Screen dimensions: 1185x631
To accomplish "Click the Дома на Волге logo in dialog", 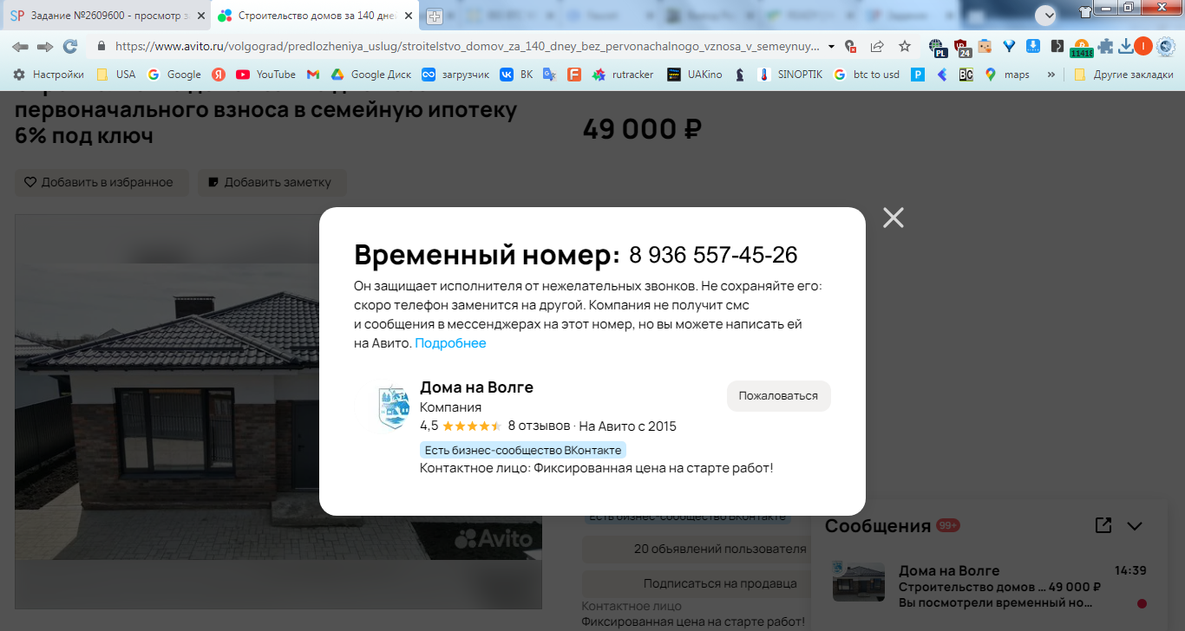I will 393,407.
